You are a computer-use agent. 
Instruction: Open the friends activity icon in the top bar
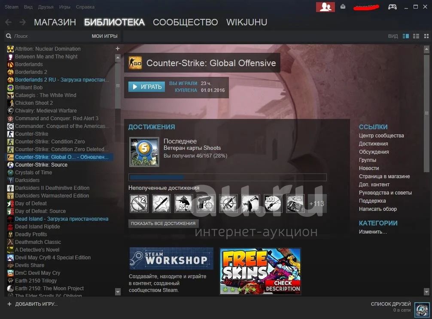[x=326, y=7]
